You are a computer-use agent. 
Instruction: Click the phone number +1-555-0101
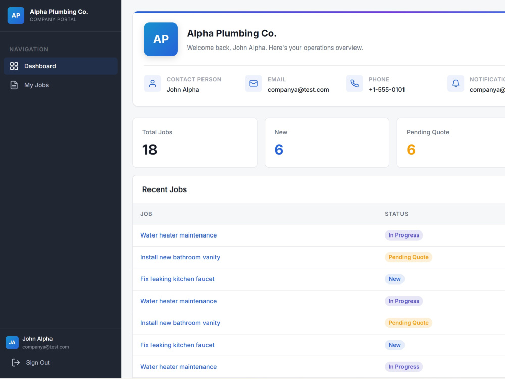pos(386,90)
